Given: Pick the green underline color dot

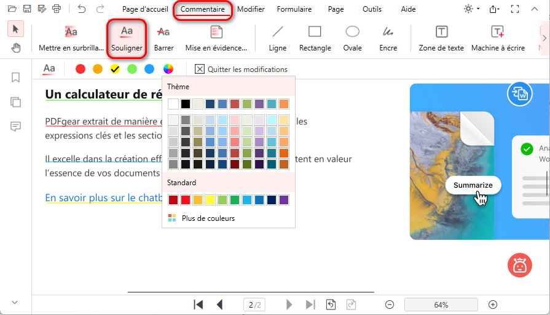Looking at the screenshot, I should [132, 69].
